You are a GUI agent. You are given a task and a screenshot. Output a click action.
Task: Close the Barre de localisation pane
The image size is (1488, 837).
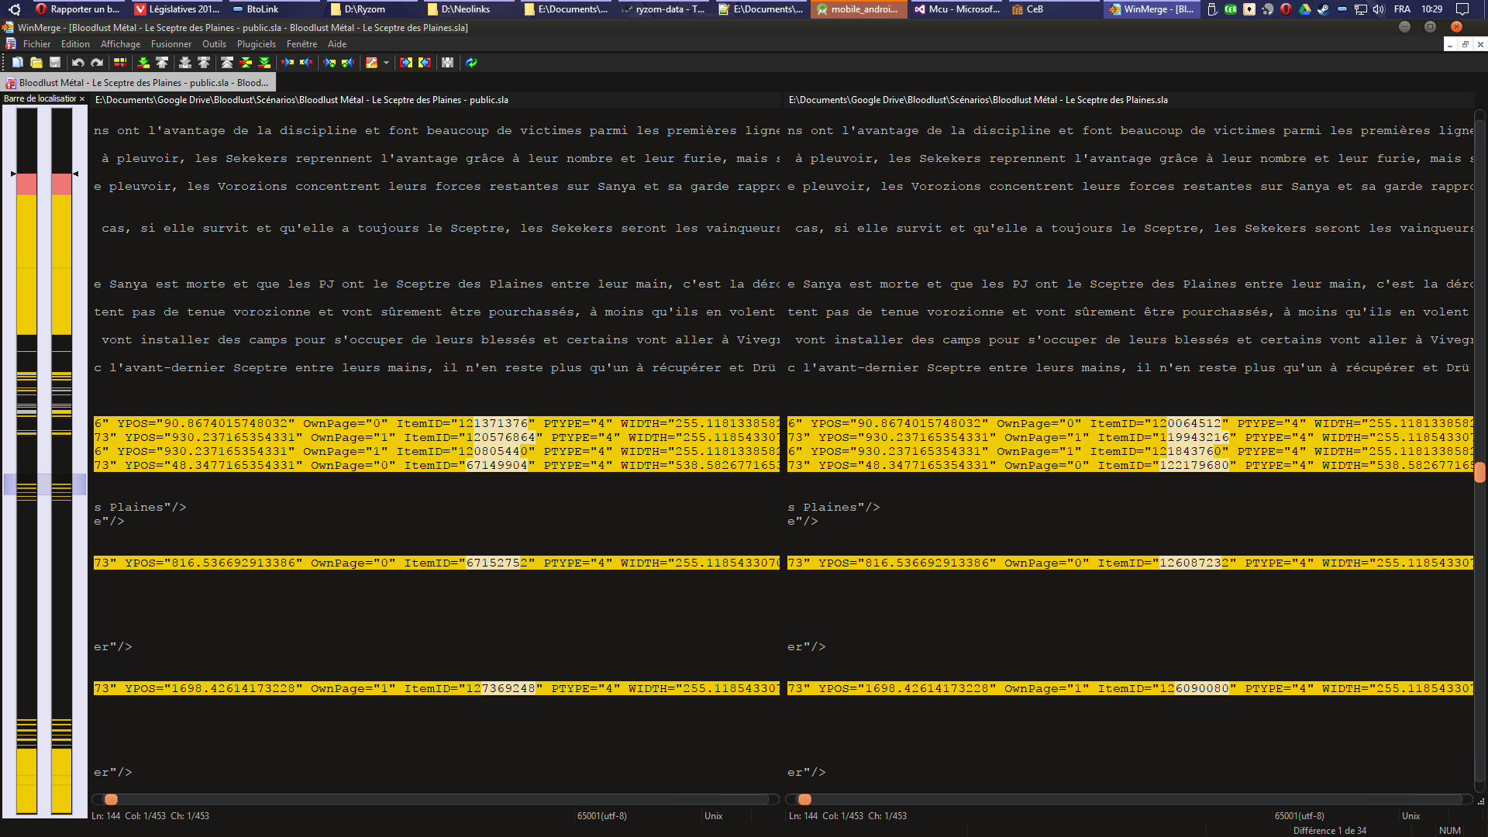(x=82, y=99)
